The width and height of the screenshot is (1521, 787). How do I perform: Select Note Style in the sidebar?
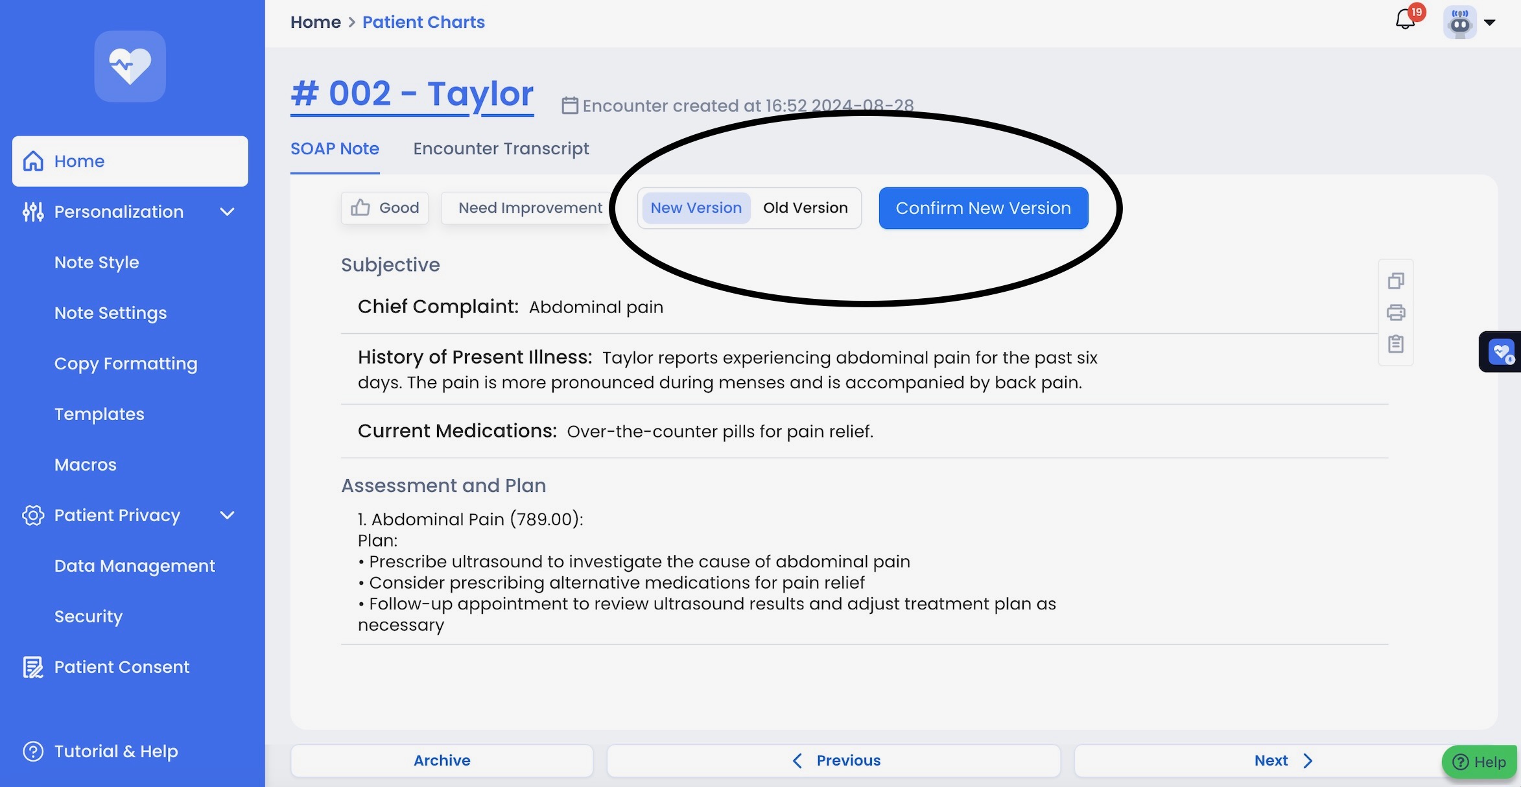[97, 263]
